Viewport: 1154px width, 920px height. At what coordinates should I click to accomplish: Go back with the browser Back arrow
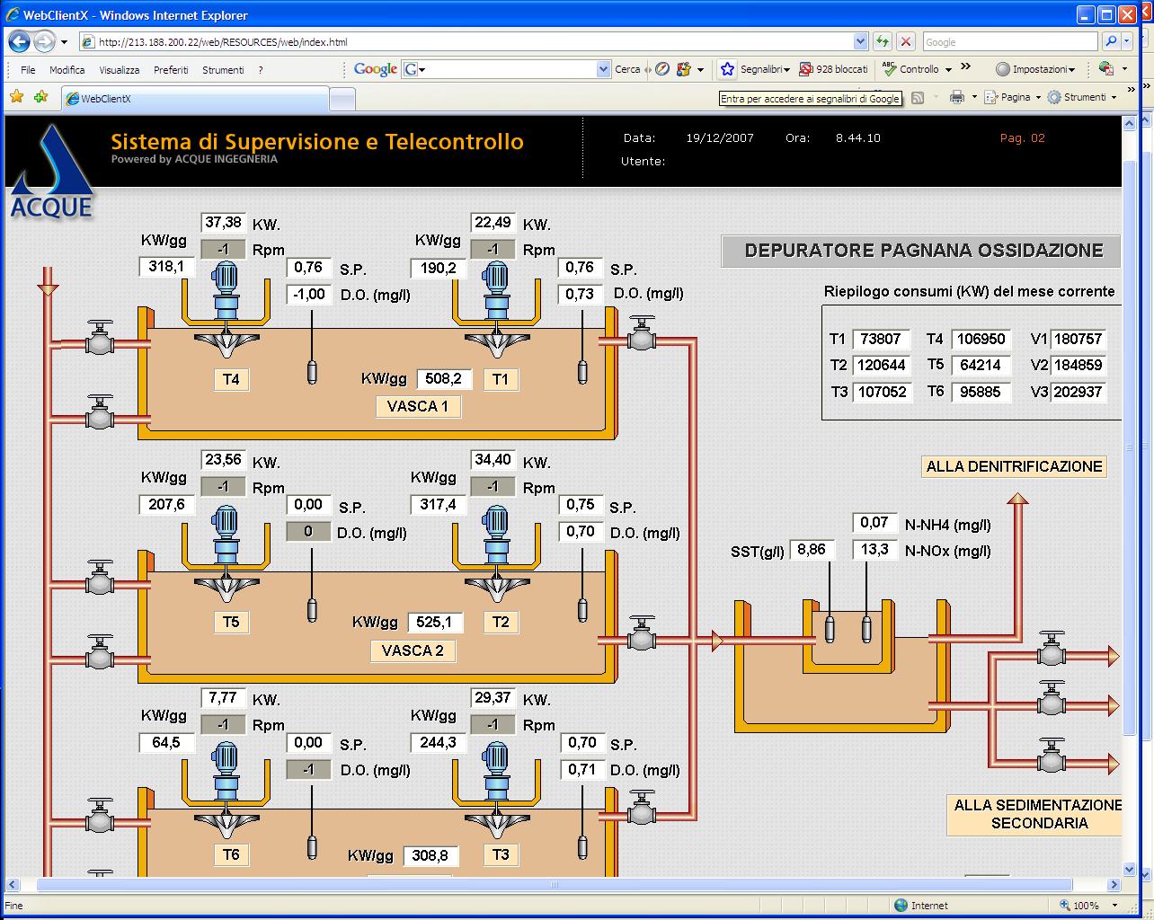coord(19,41)
